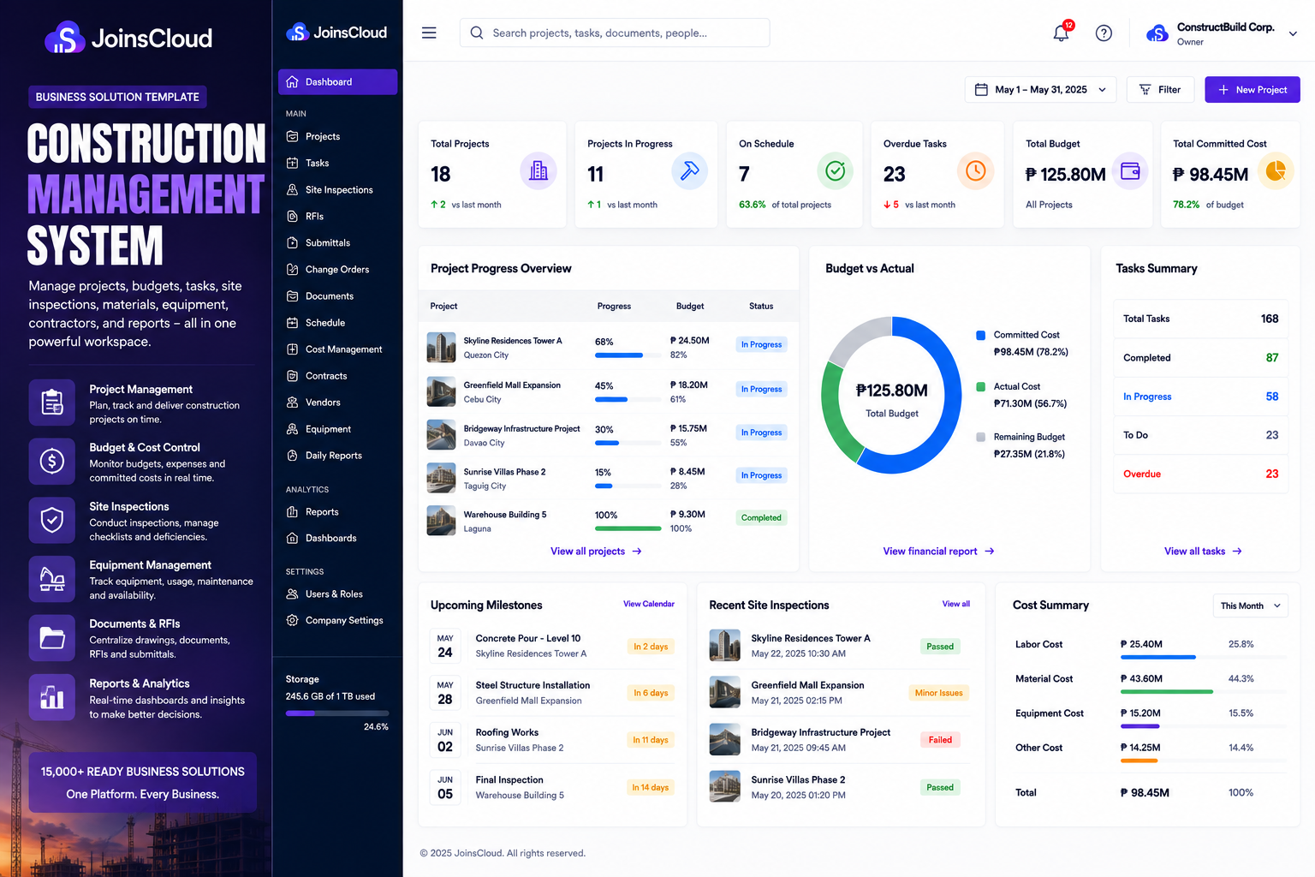Click the Company Settings gear icon
Screen dimensions: 1315x877
(293, 620)
